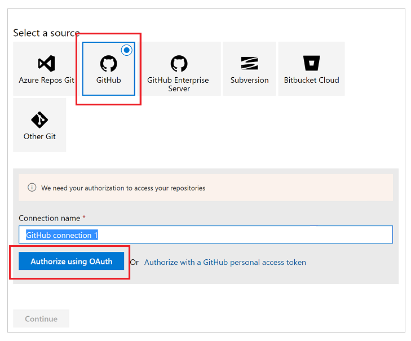Choose the Bitbucket Cloud source icon
This screenshot has height=341, width=411.
point(311,63)
